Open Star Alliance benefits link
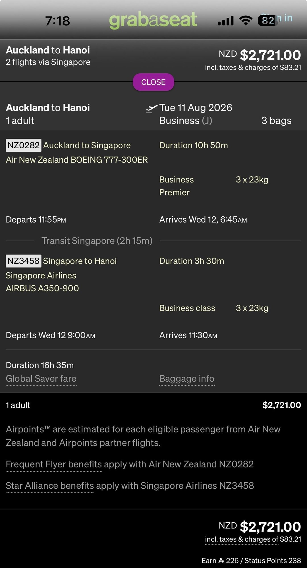 [x=50, y=486]
